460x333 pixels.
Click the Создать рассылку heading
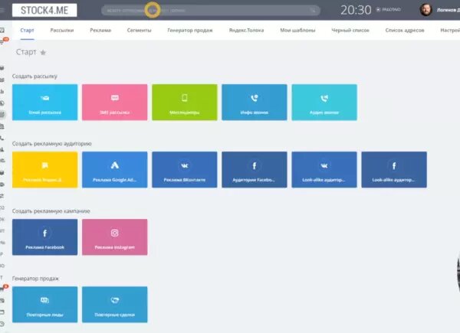(34, 76)
